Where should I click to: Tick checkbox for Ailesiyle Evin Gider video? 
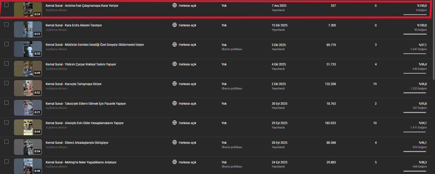(x=6, y=122)
